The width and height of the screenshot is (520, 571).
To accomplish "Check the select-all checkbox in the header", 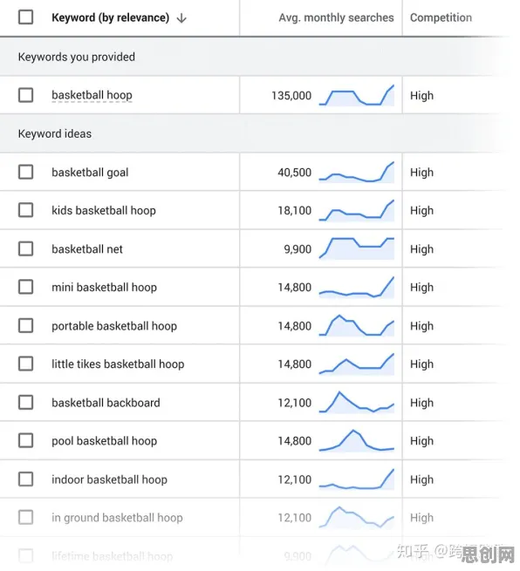I will [x=26, y=17].
